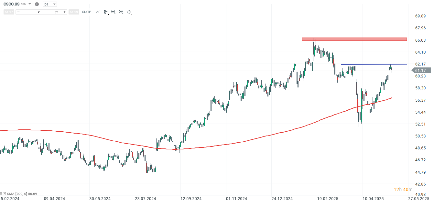Screen dimensions: 434x202
Task: Increase volume with plus button
Action: [65, 12]
